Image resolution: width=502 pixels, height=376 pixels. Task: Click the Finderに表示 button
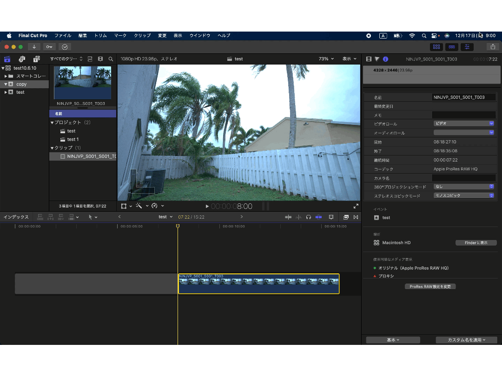476,243
